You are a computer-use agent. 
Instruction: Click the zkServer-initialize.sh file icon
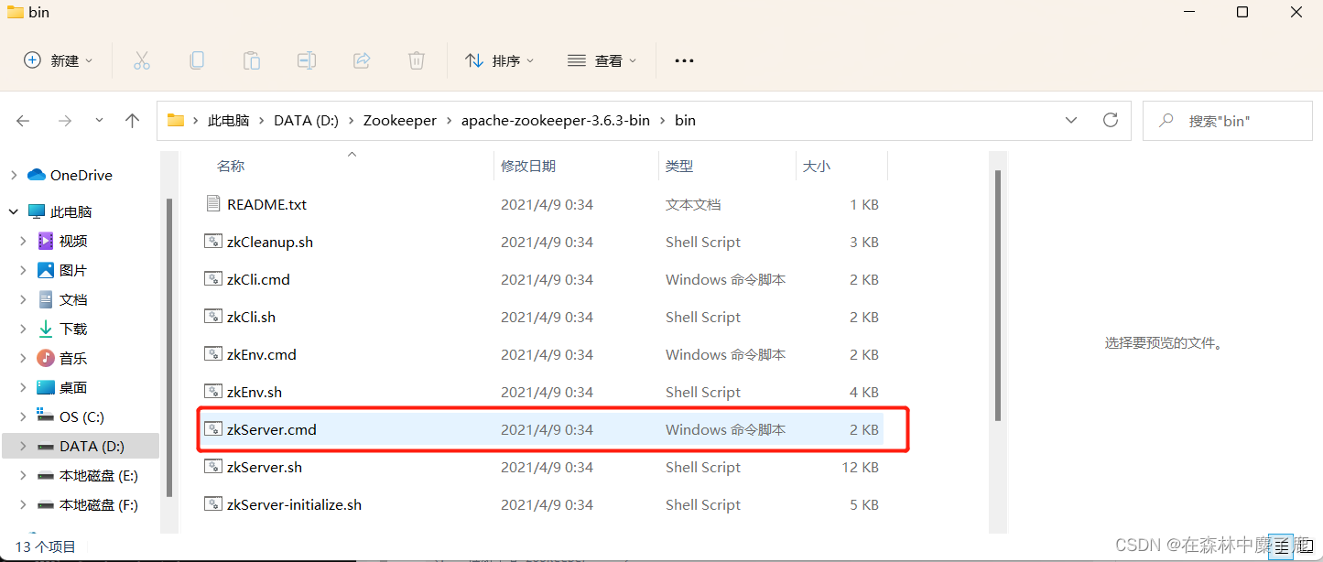click(213, 504)
